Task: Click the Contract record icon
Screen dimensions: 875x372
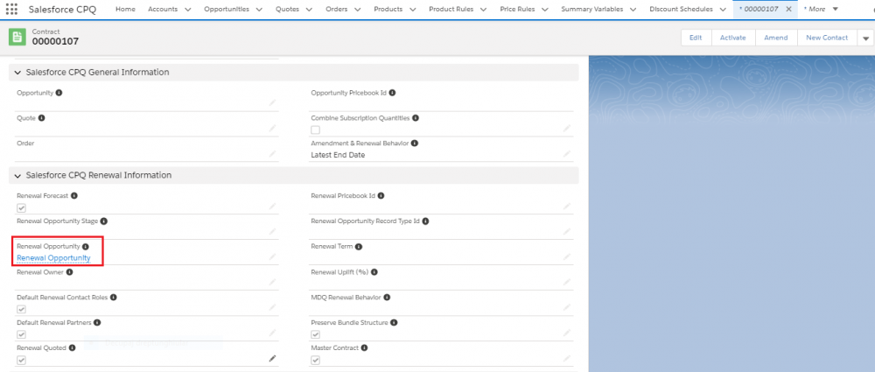Action: (x=17, y=38)
